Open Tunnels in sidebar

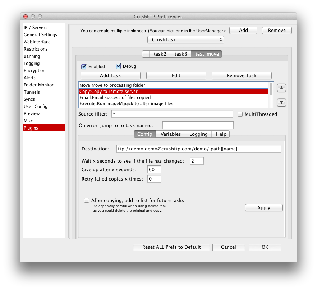(x=44, y=92)
